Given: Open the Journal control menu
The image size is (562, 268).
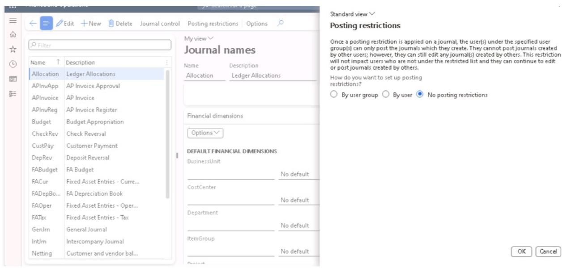Looking at the screenshot, I should pyautogui.click(x=160, y=24).
